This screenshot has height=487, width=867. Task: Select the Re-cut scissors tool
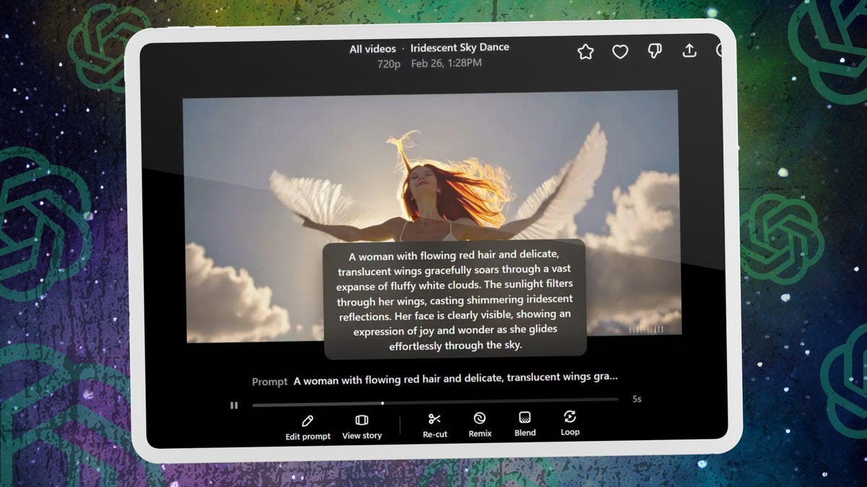(435, 424)
